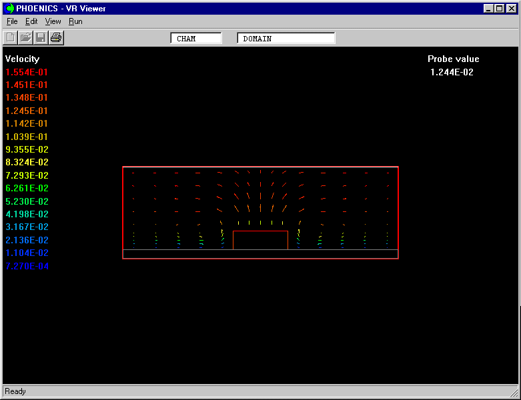Click the blue legend value 7.270E-04
This screenshot has height=400, width=521.
click(x=27, y=266)
